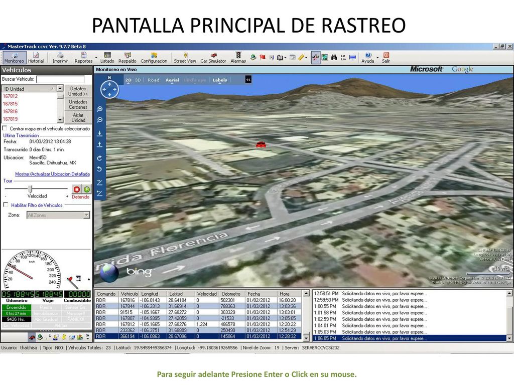Enable Centrar mapa en vehiculo seleccionado
This screenshot has width=514, height=385.
[x=5, y=128]
